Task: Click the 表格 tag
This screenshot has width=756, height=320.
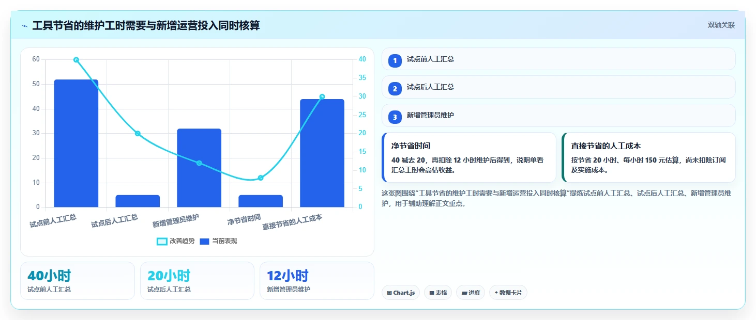Action: point(438,293)
